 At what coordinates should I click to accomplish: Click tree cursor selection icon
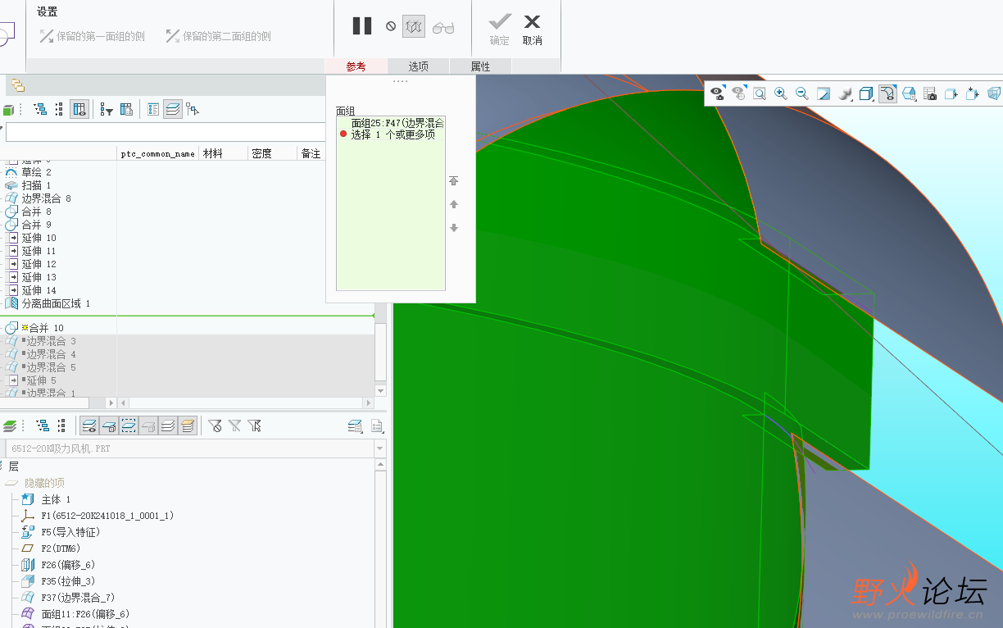coord(193,109)
